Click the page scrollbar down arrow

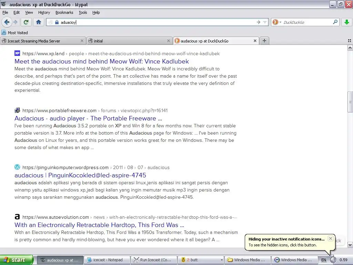350,245
